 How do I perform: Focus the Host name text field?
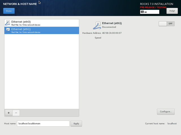point(43,123)
